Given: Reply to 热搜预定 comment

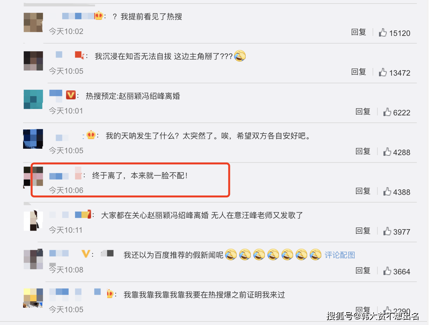Looking at the screenshot, I should pyautogui.click(x=363, y=112).
